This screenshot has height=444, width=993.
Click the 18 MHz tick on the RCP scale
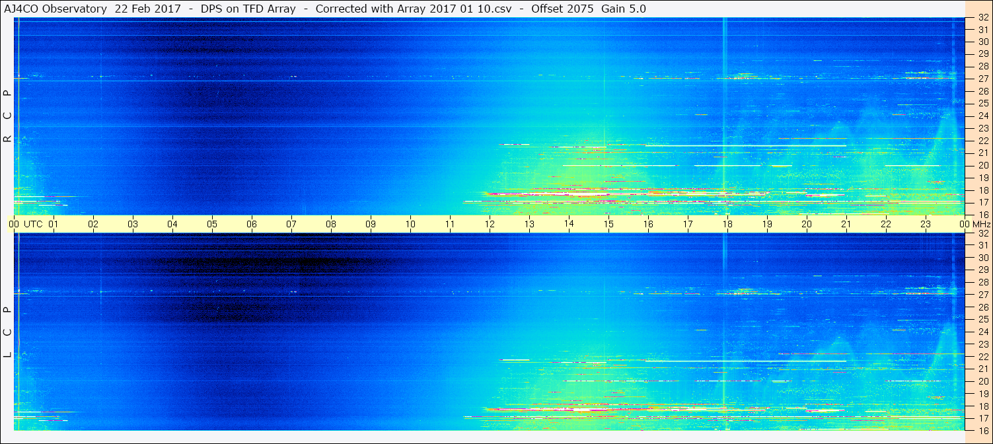tap(982, 190)
